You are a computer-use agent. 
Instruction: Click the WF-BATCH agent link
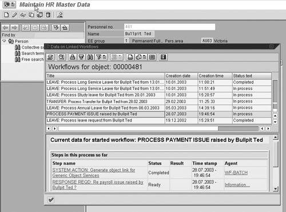click(x=236, y=172)
